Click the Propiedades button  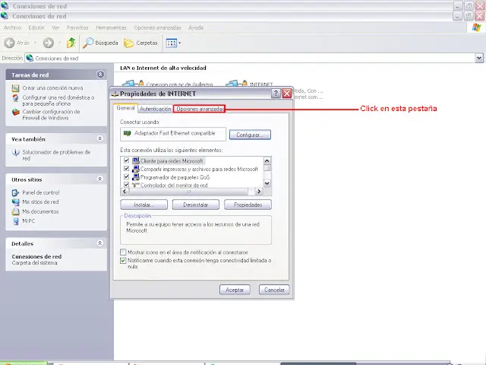tap(248, 205)
